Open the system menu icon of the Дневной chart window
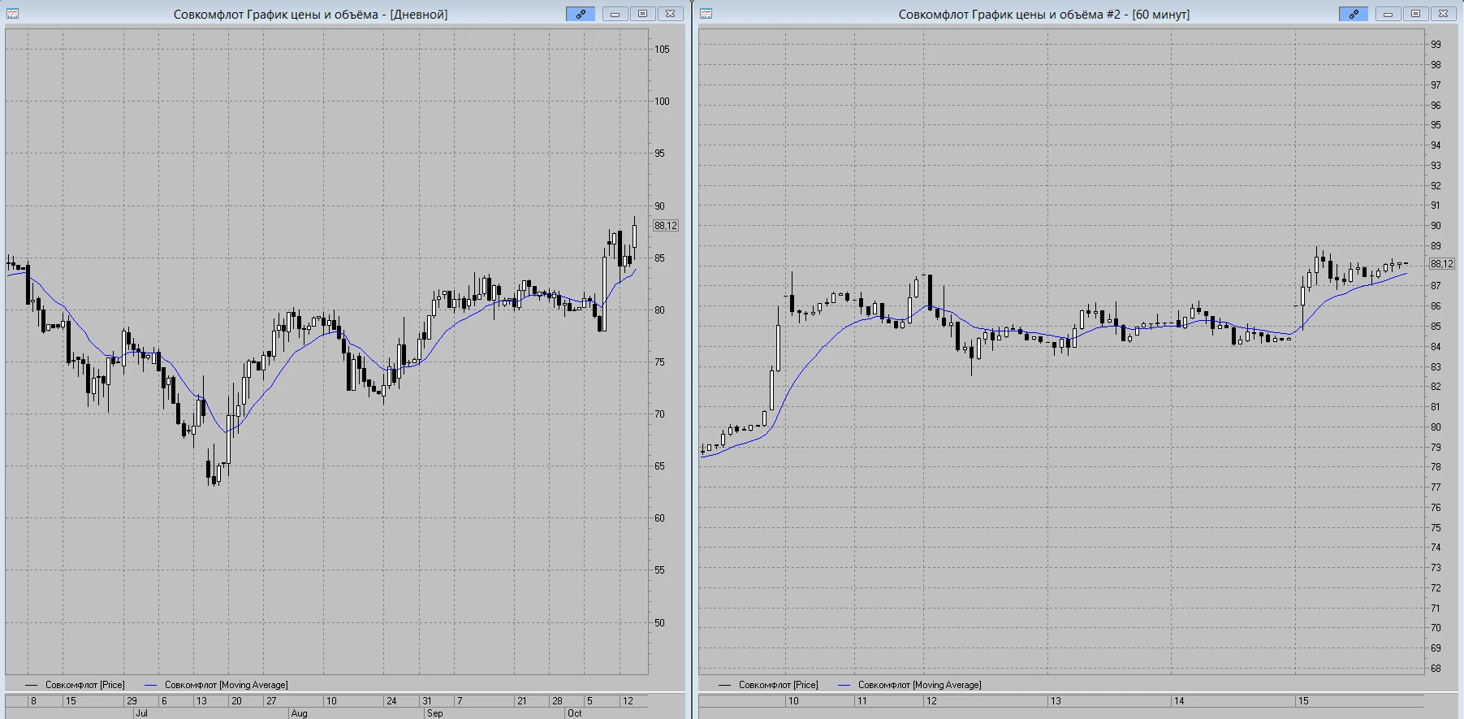Screen dimensions: 1464x719 click(x=13, y=14)
